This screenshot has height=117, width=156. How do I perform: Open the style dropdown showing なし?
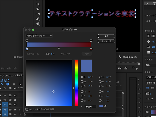150,65
